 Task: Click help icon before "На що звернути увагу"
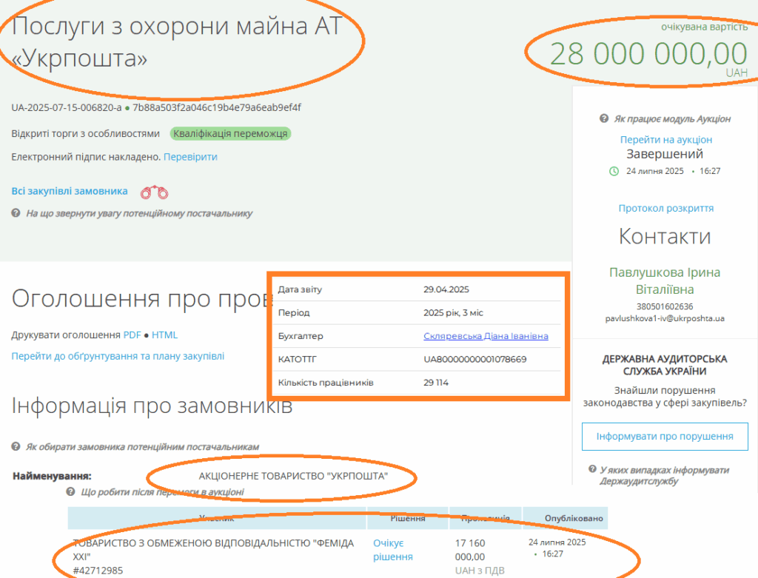[x=16, y=213]
